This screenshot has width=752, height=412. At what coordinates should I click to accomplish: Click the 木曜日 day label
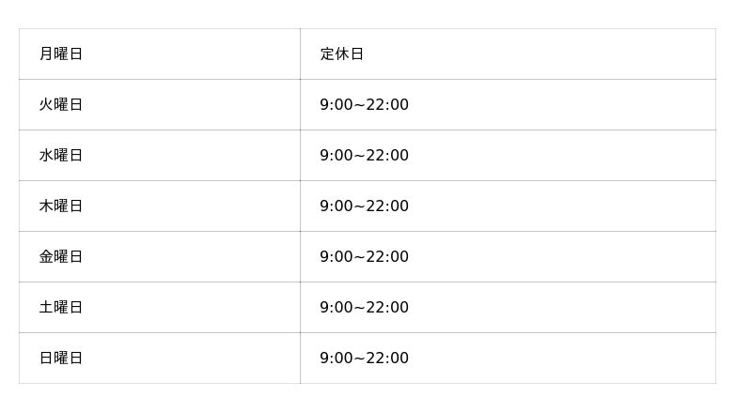61,206
